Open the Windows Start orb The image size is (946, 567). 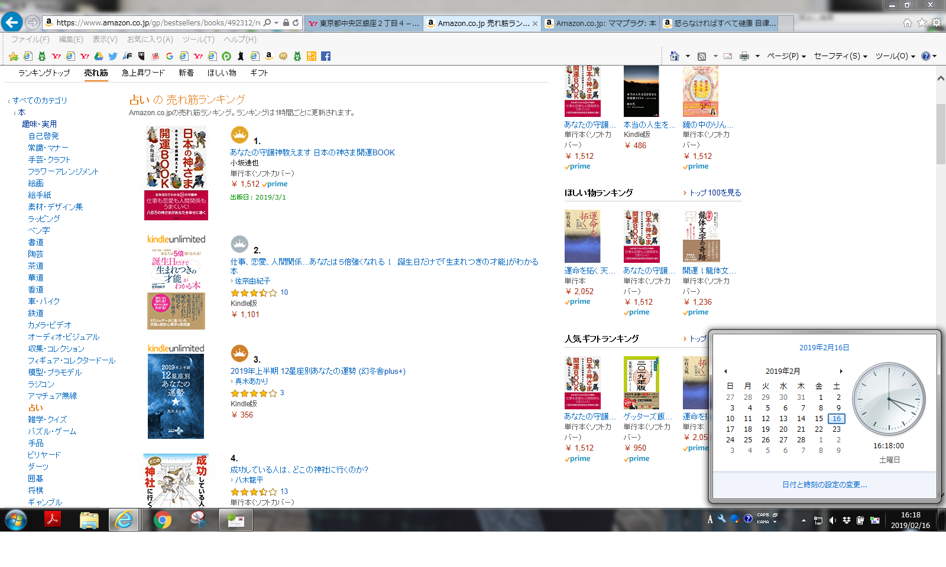pos(16,520)
